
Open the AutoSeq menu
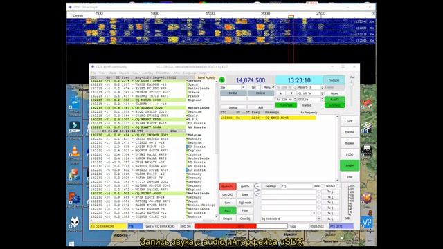coord(147,73)
